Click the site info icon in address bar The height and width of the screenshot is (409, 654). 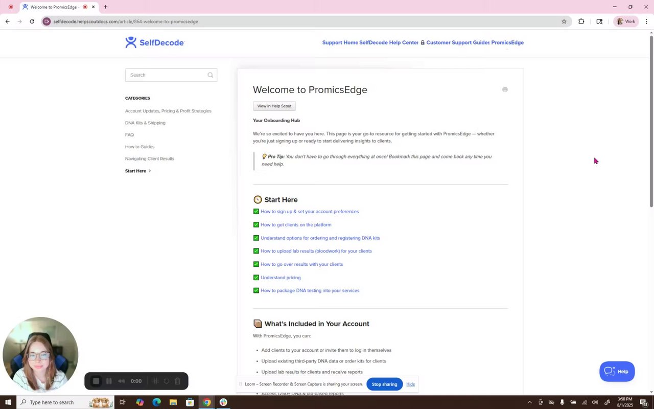pos(46,21)
